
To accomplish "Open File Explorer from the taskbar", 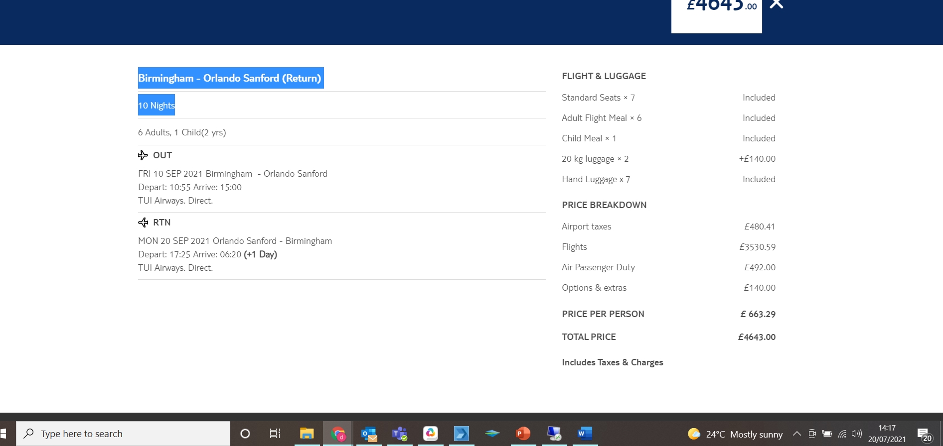I will 307,434.
